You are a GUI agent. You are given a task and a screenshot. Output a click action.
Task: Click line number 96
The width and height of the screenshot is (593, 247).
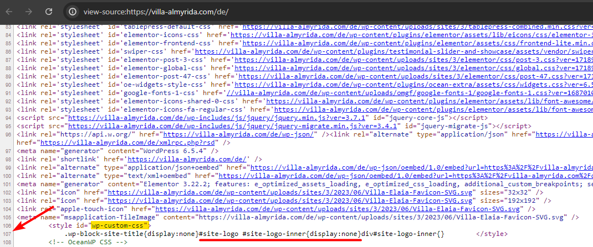tap(8, 134)
